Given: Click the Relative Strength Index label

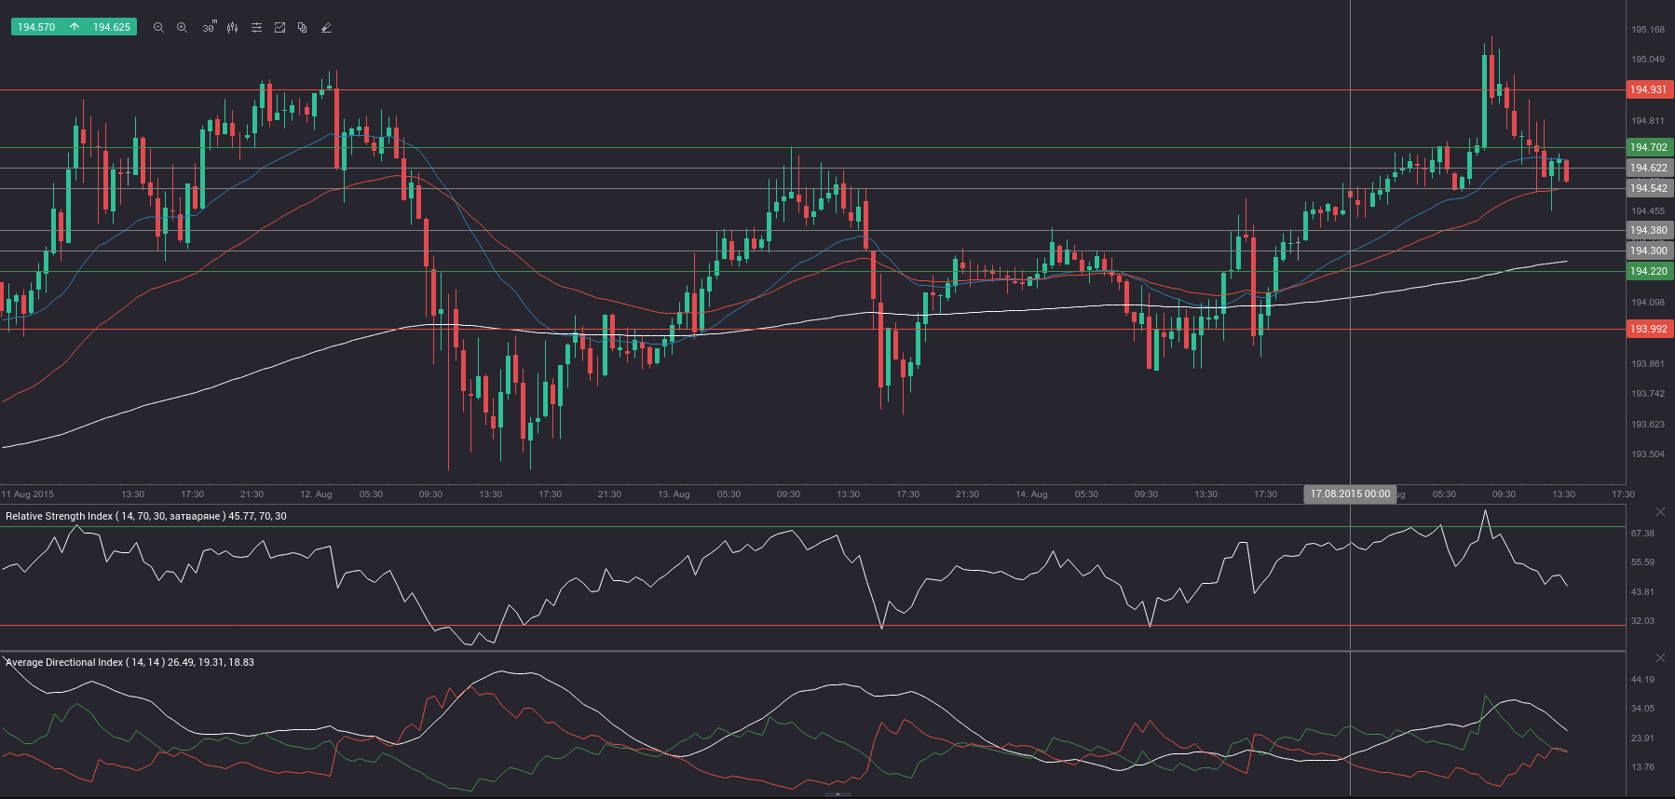Looking at the screenshot, I should click(x=145, y=516).
